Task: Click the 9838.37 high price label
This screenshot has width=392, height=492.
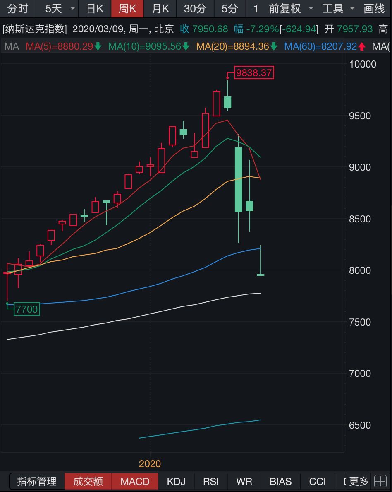Action: [x=254, y=73]
